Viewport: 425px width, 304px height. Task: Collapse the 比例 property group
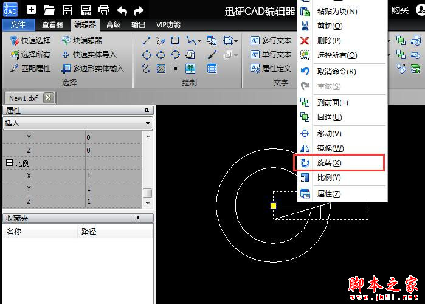[9, 162]
